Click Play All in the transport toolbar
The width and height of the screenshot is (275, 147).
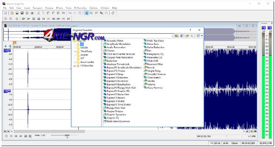(24, 19)
